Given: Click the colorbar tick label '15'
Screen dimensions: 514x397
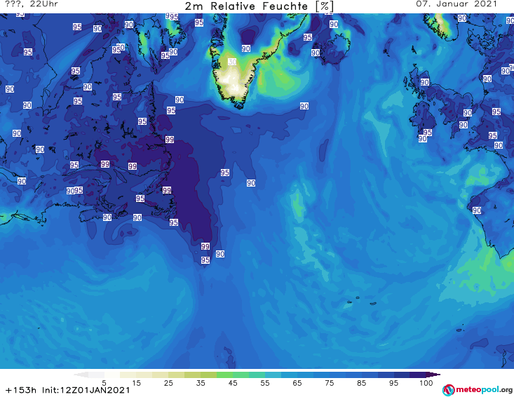Looking at the screenshot, I should (x=136, y=383).
